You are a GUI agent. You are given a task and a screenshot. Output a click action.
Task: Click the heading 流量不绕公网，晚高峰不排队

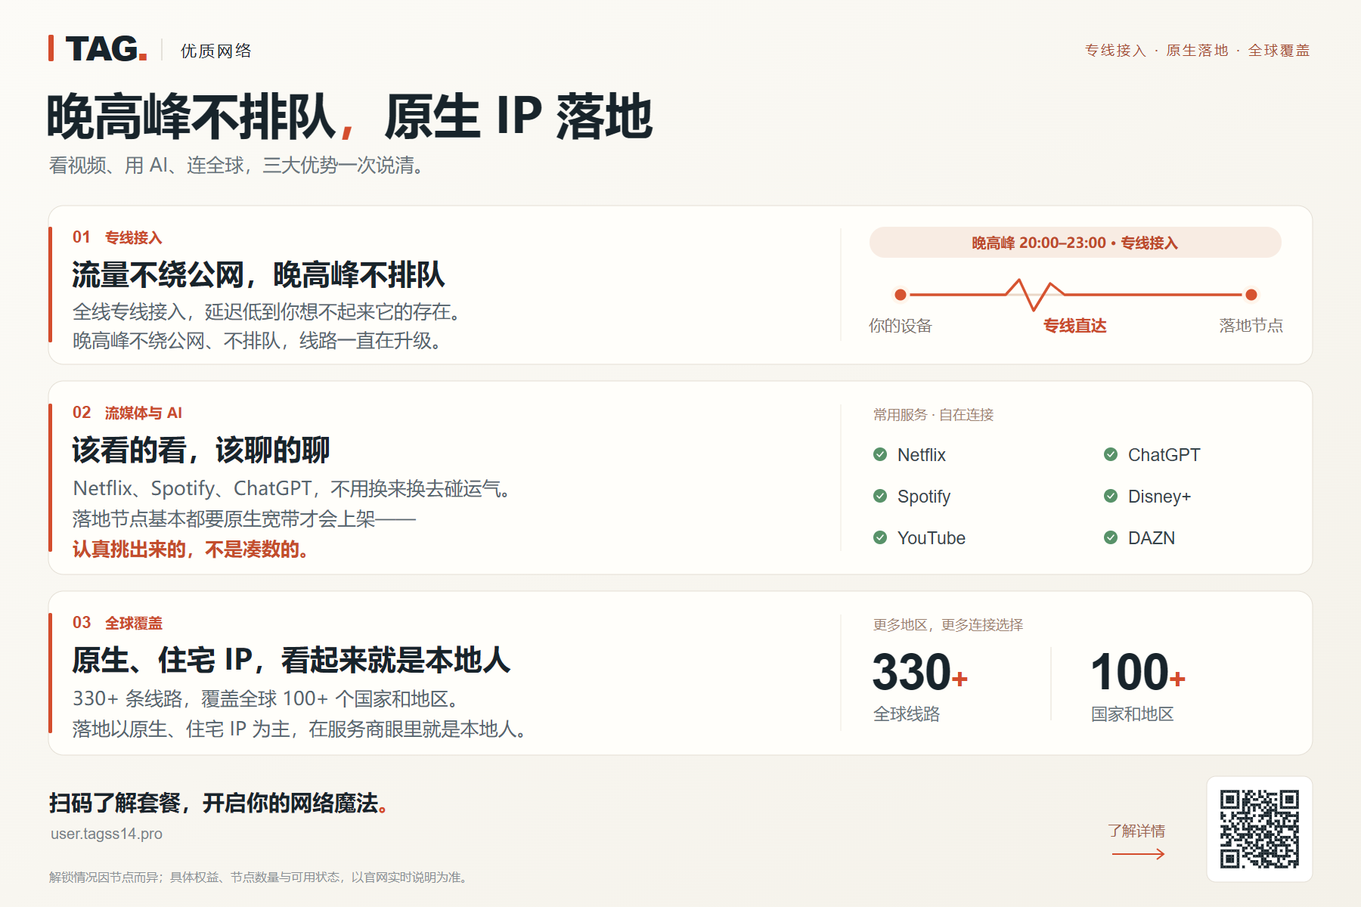point(259,274)
